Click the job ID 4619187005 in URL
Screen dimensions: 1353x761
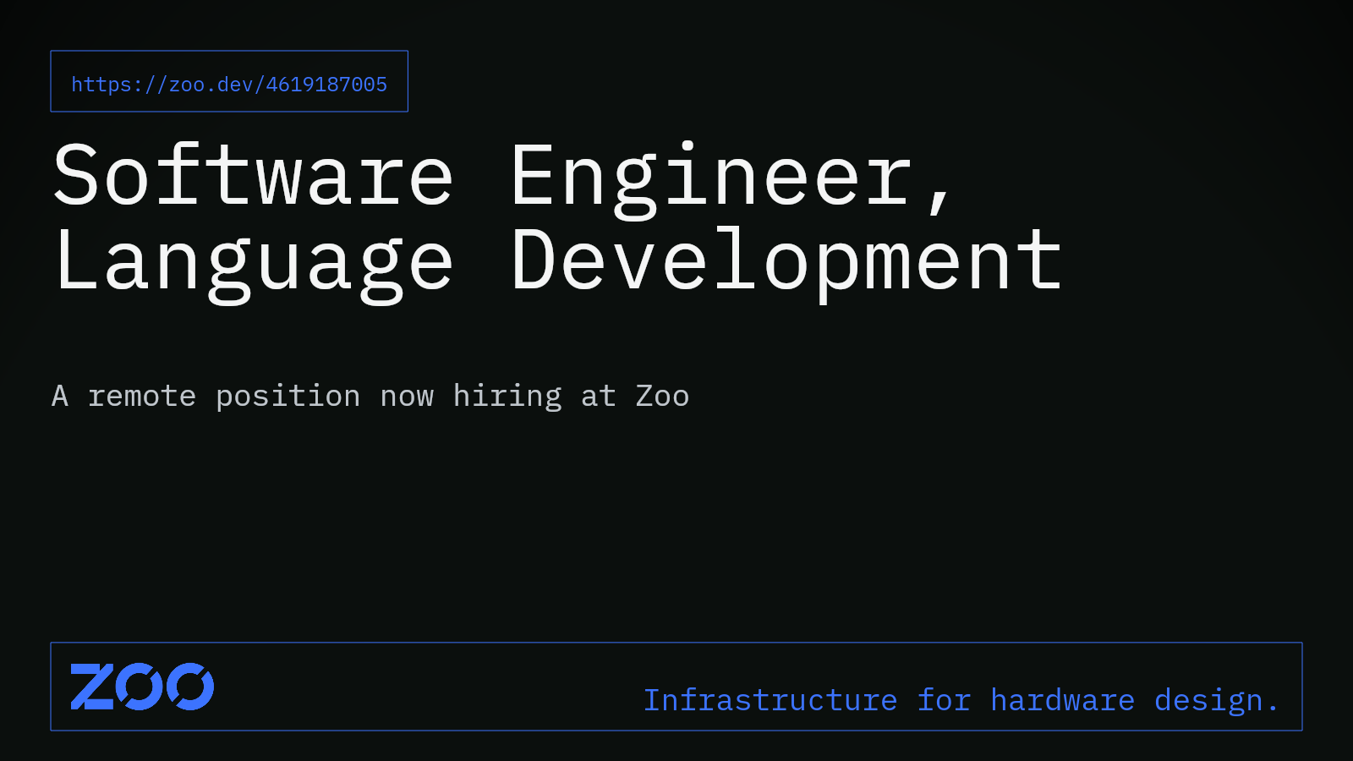point(326,85)
